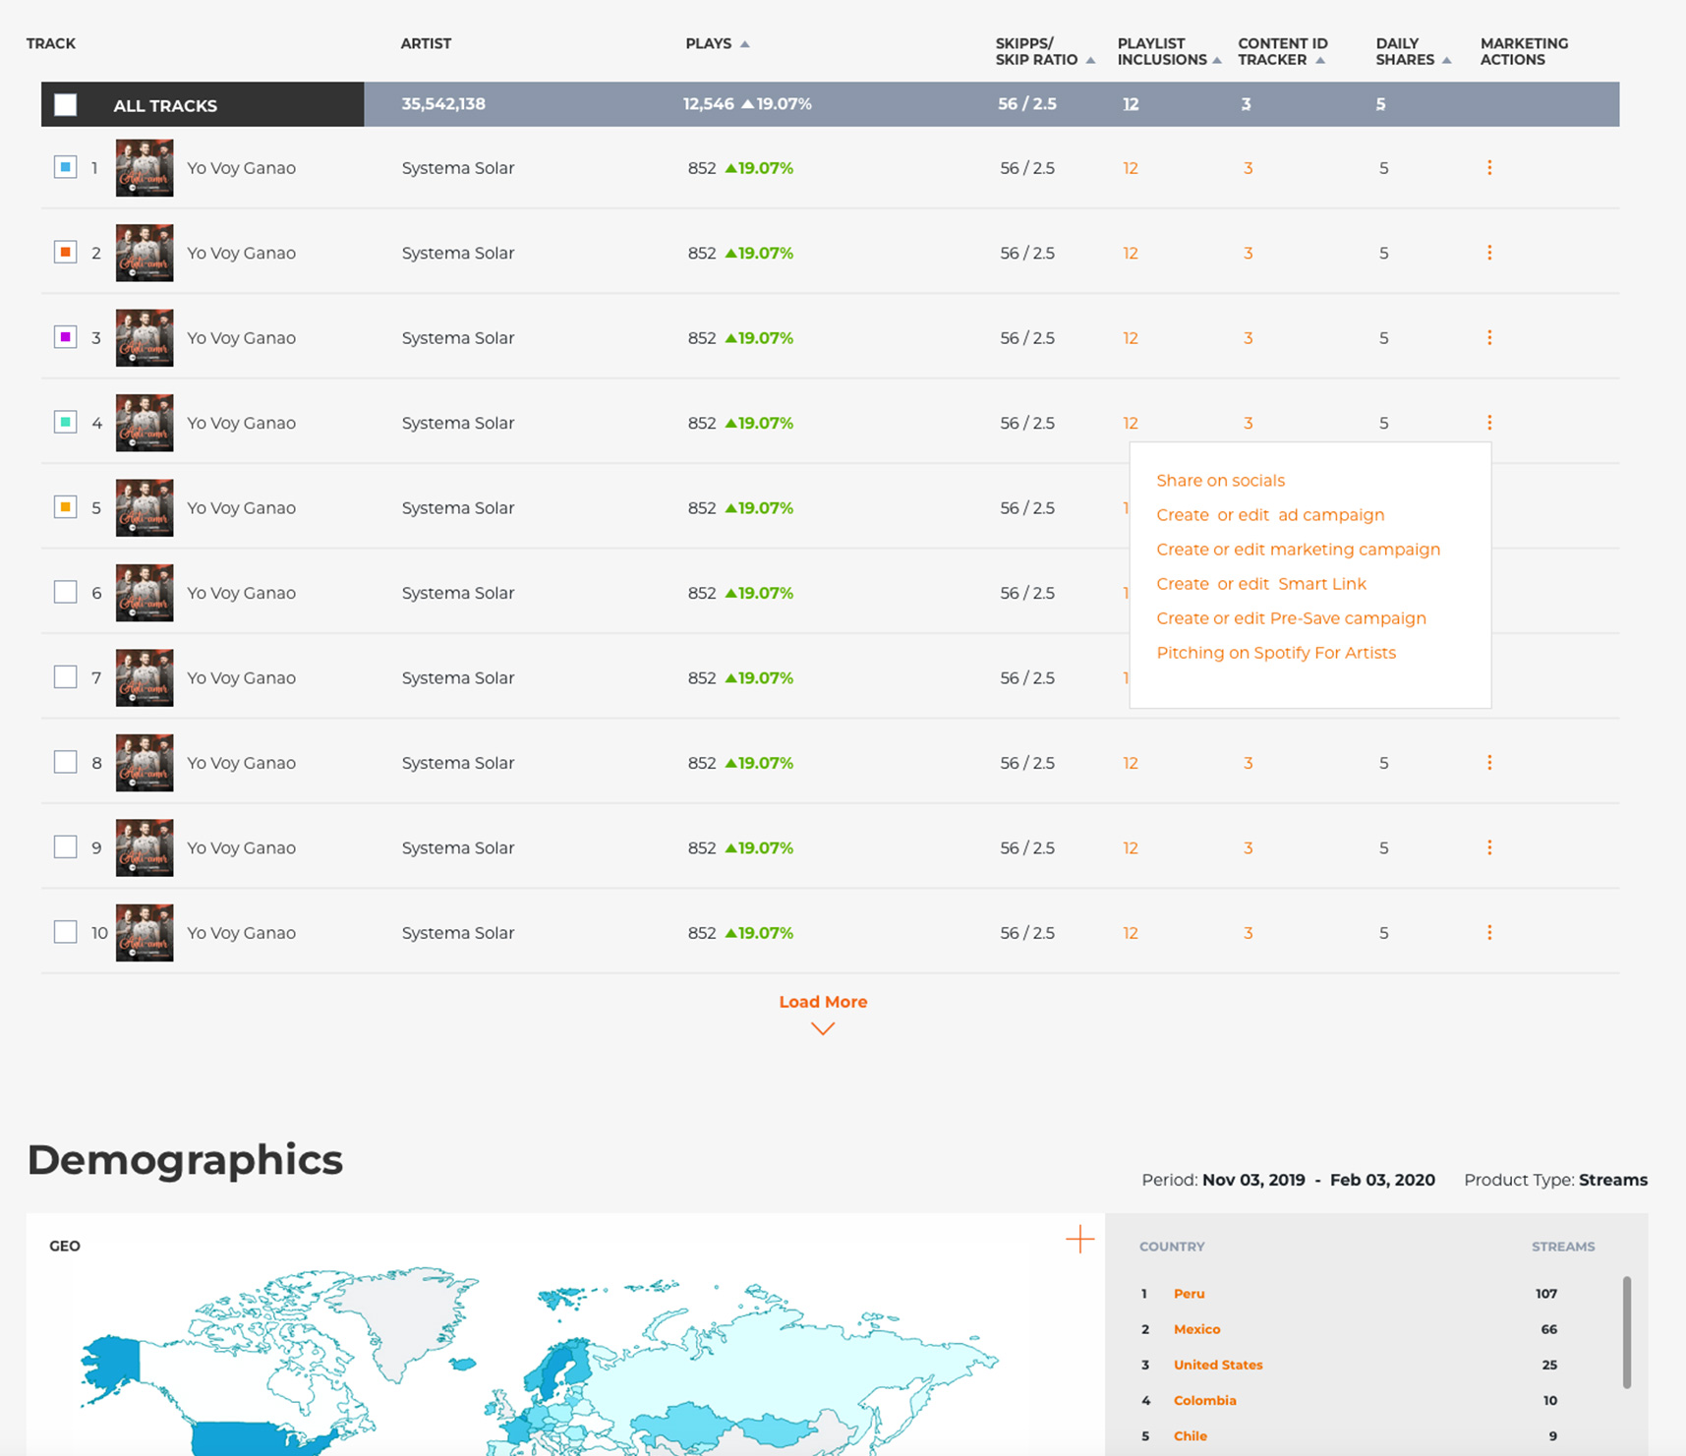Choose Share on socials menu item
1686x1456 pixels.
[x=1220, y=481]
